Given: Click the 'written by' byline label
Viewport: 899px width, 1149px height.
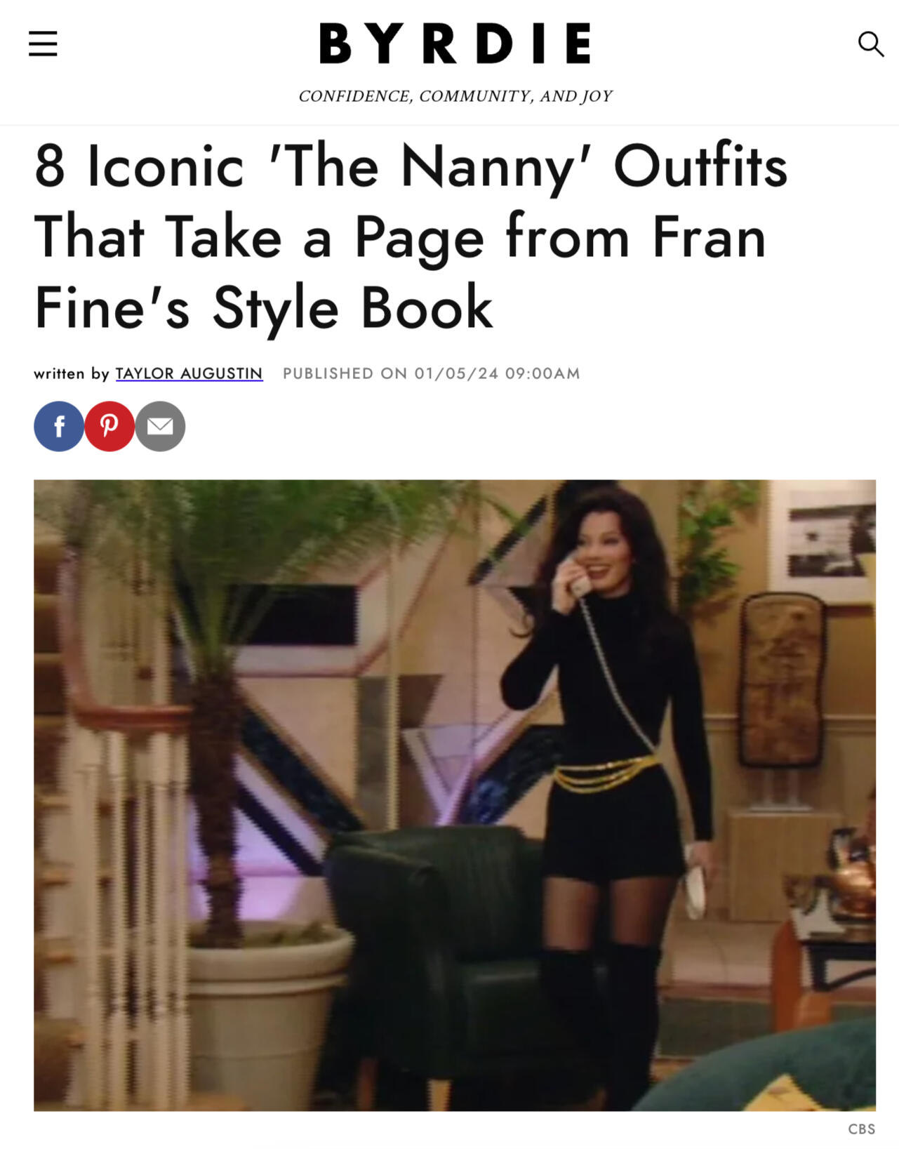Looking at the screenshot, I should [x=72, y=373].
